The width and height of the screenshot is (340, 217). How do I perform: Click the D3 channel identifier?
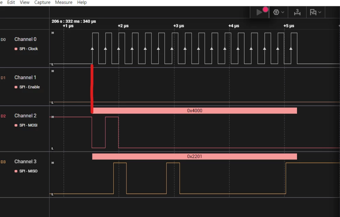coord(3,162)
